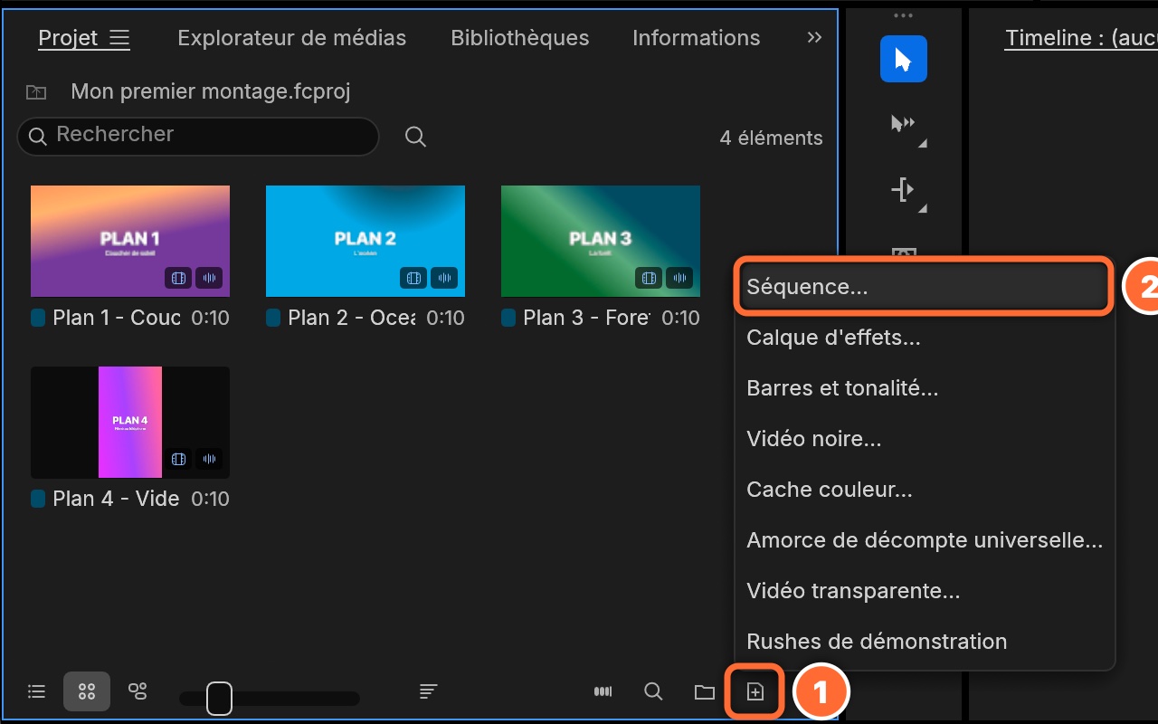Create a new bin with the folder icon
This screenshot has width=1158, height=724.
[704, 692]
